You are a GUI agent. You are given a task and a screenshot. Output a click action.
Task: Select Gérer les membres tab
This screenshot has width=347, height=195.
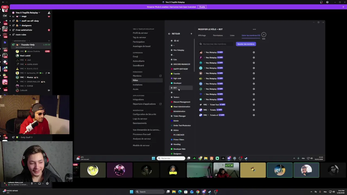tap(251, 35)
